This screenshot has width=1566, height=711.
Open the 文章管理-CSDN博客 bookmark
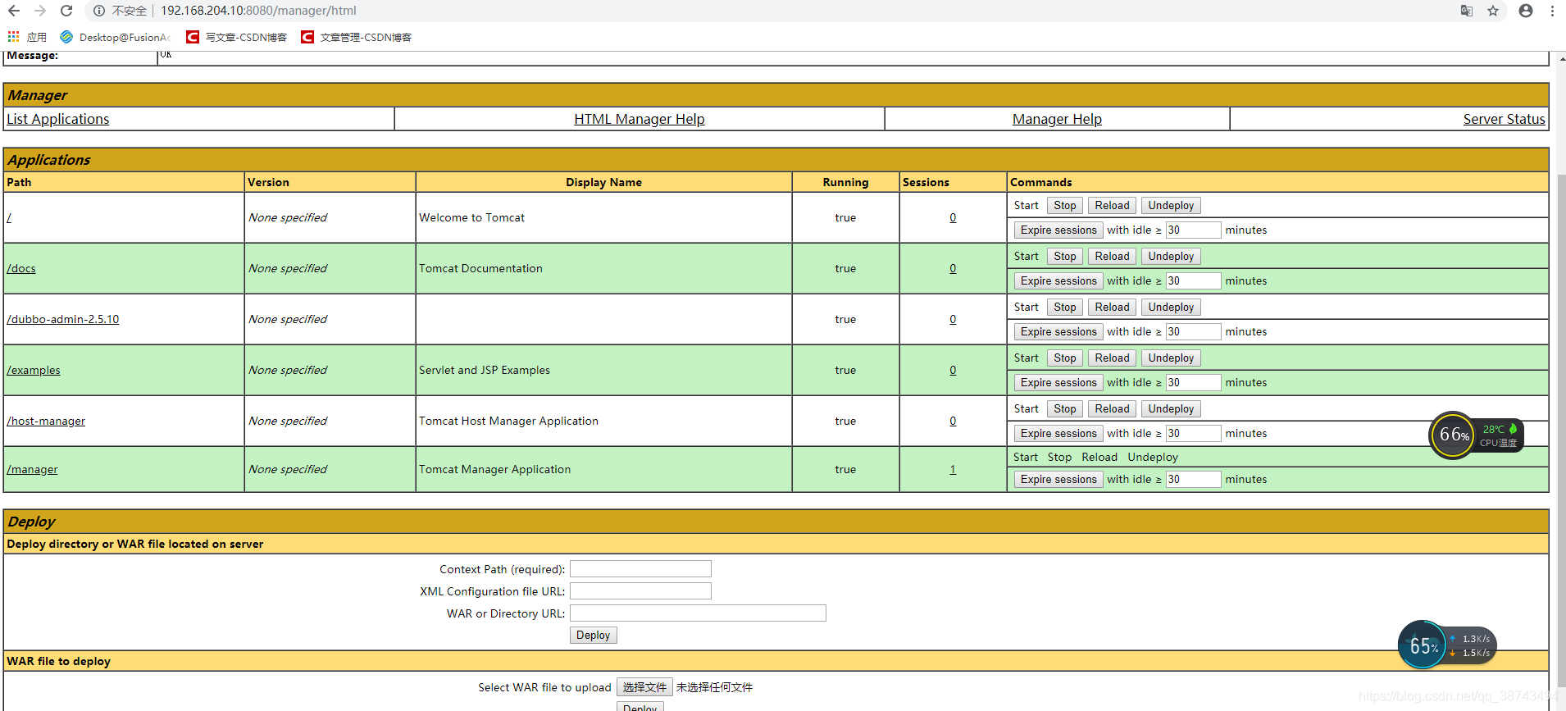coord(357,37)
